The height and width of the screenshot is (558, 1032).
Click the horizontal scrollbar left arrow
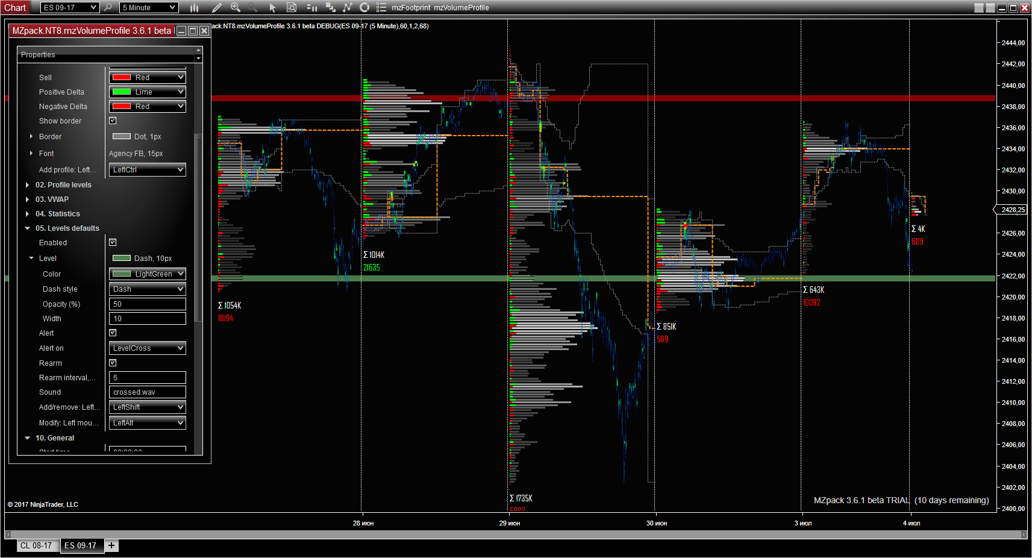coord(8,534)
